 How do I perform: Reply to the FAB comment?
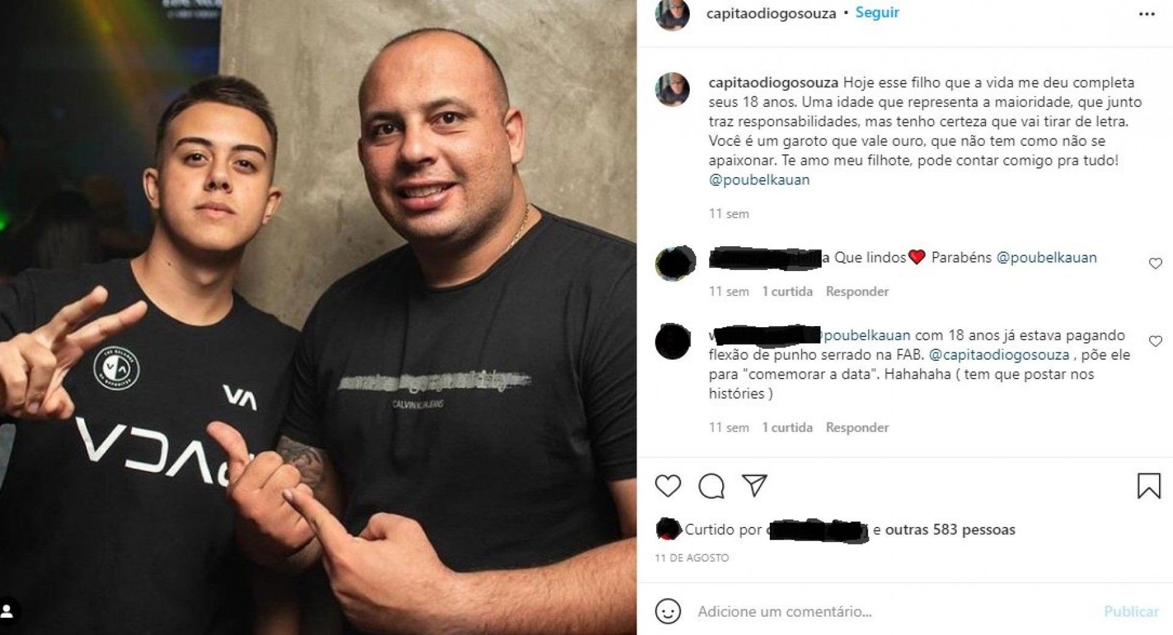(857, 427)
